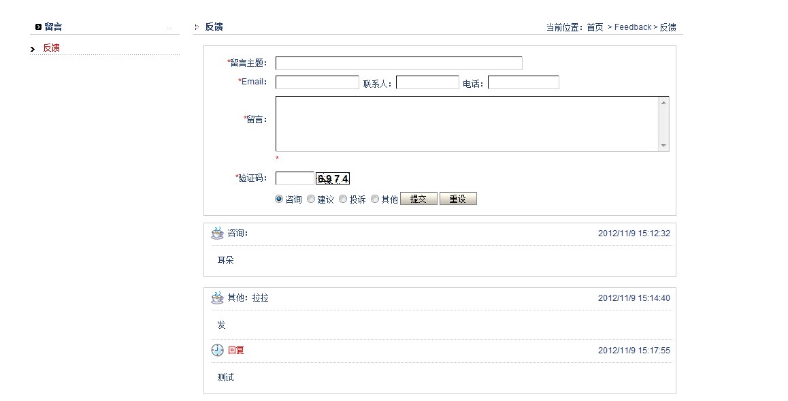
Task: Click the arrow icon beside sidebar 反馈
Action: tap(33, 49)
